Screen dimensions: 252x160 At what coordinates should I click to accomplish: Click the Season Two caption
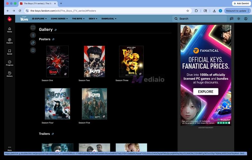pos(84,80)
